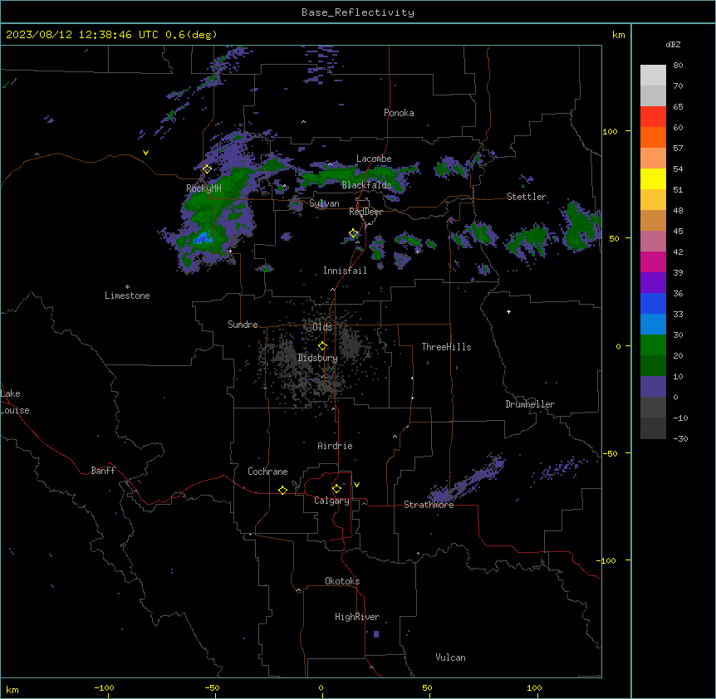Viewport: 716px width, 699px height.
Task: Click the Ponoka city label
Action: click(399, 113)
